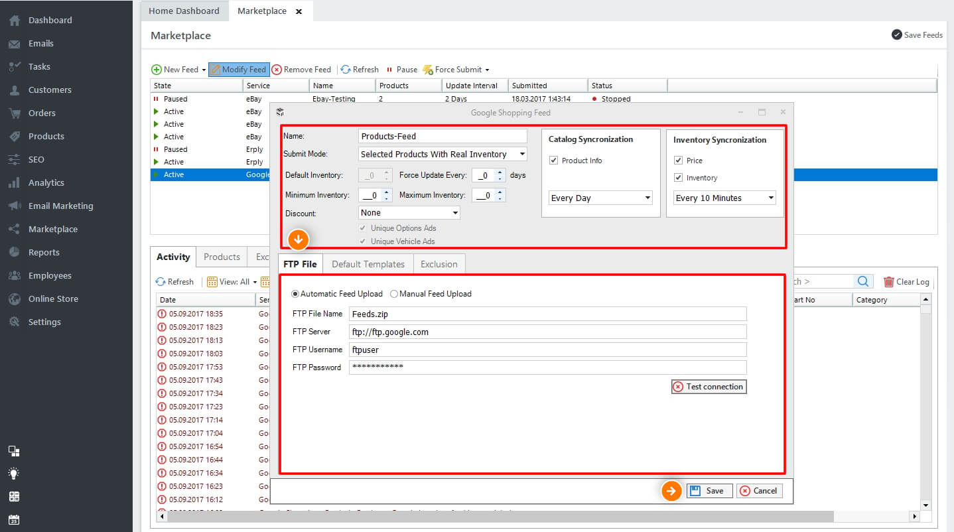Click Save Feeds at top right

(x=917, y=34)
